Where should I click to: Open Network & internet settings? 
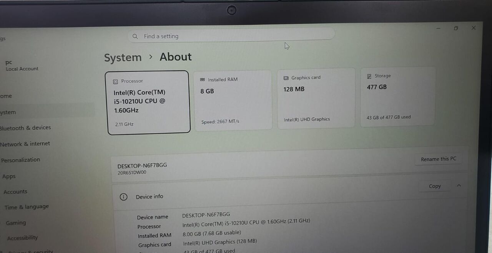point(25,144)
